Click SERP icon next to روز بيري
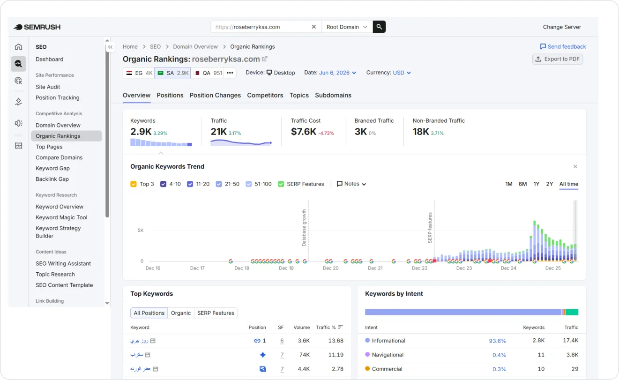Image resolution: width=619 pixels, height=380 pixels. tap(153, 341)
